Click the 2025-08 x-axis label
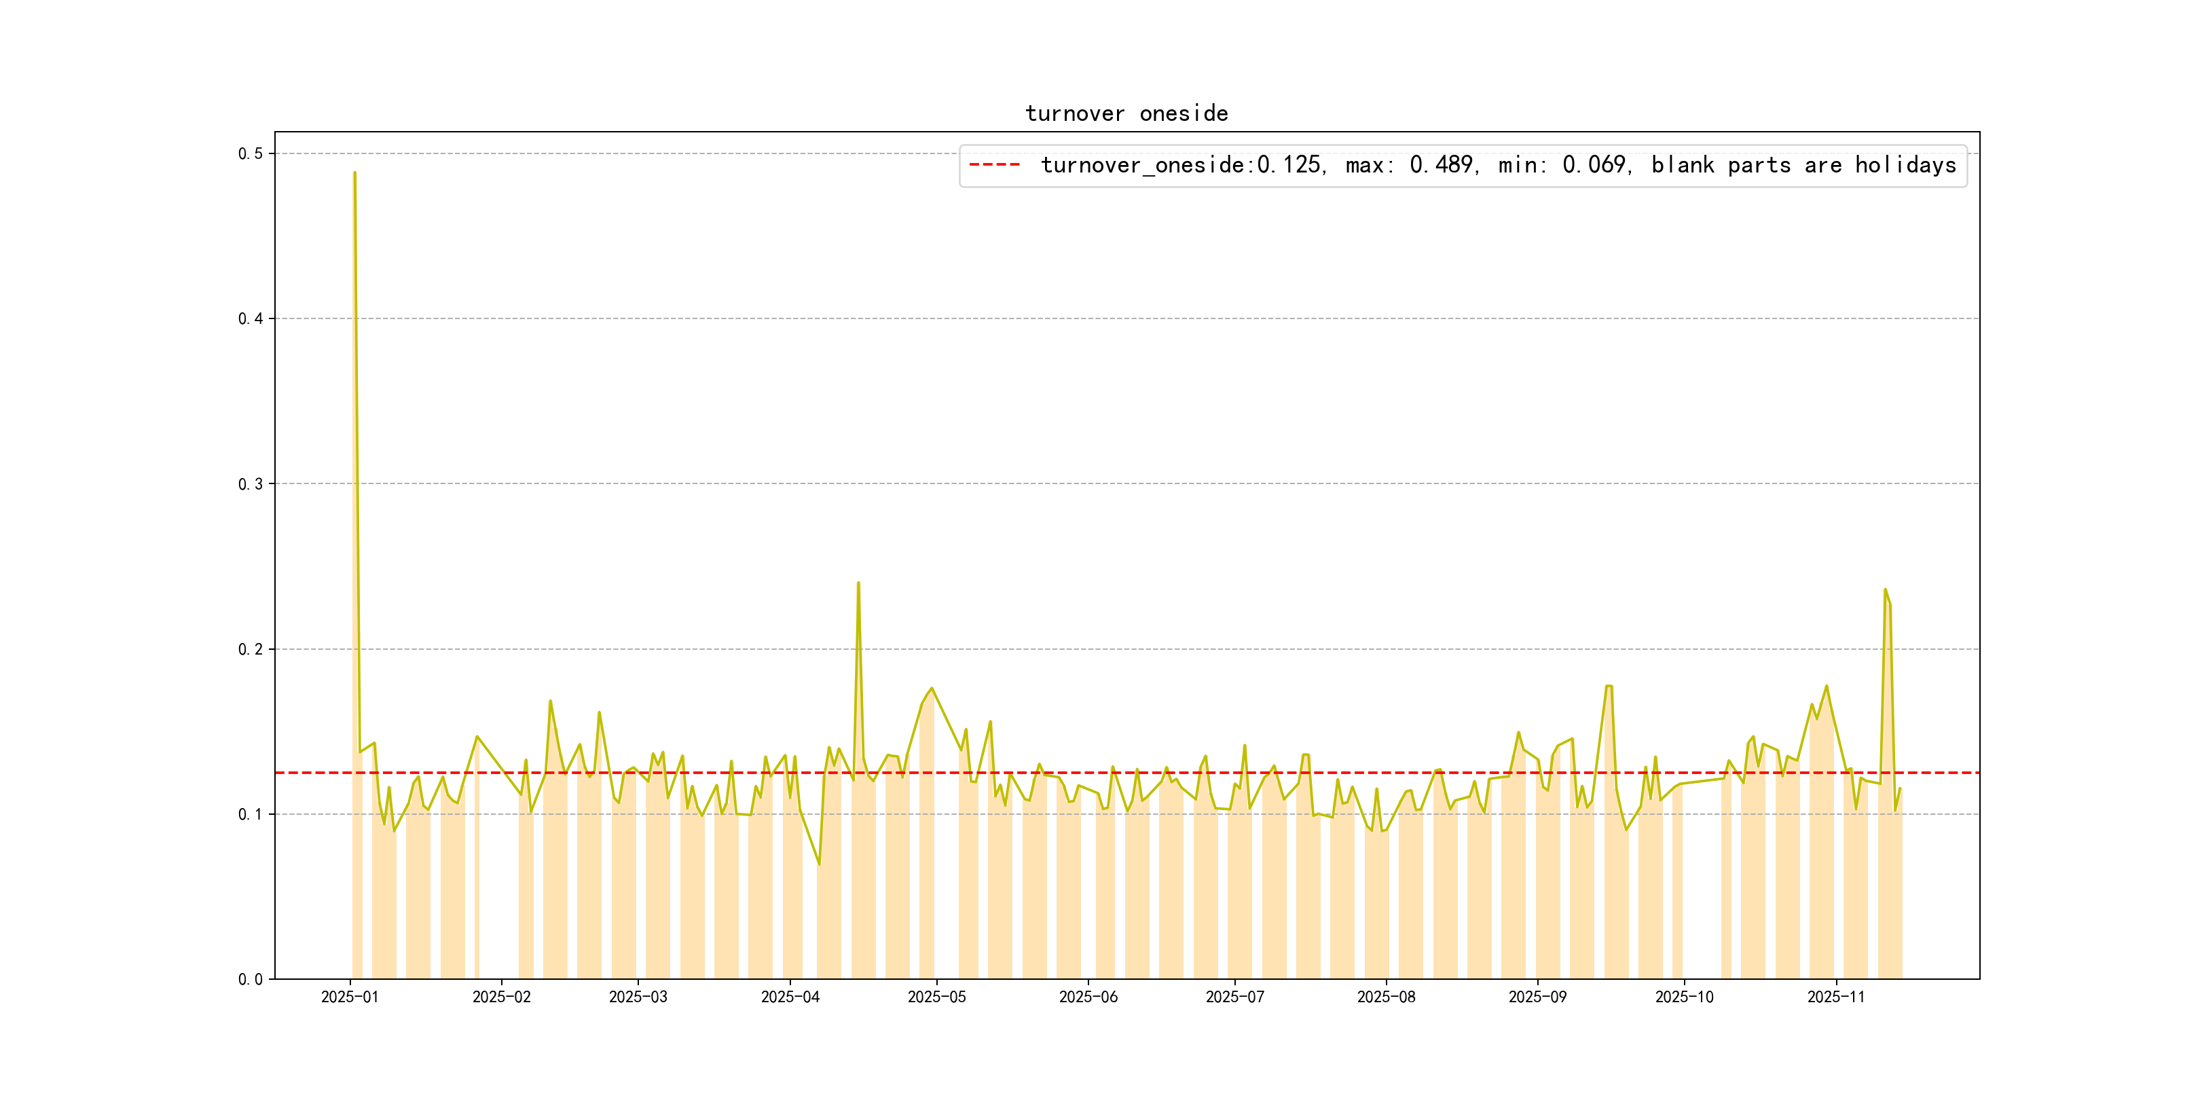Viewport: 2200px width, 1100px height. (x=1386, y=997)
